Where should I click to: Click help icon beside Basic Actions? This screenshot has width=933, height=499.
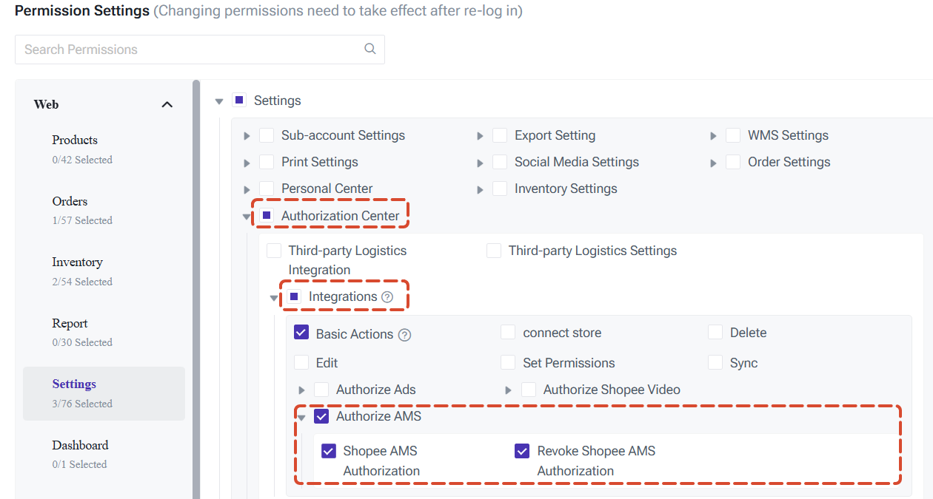pyautogui.click(x=404, y=335)
